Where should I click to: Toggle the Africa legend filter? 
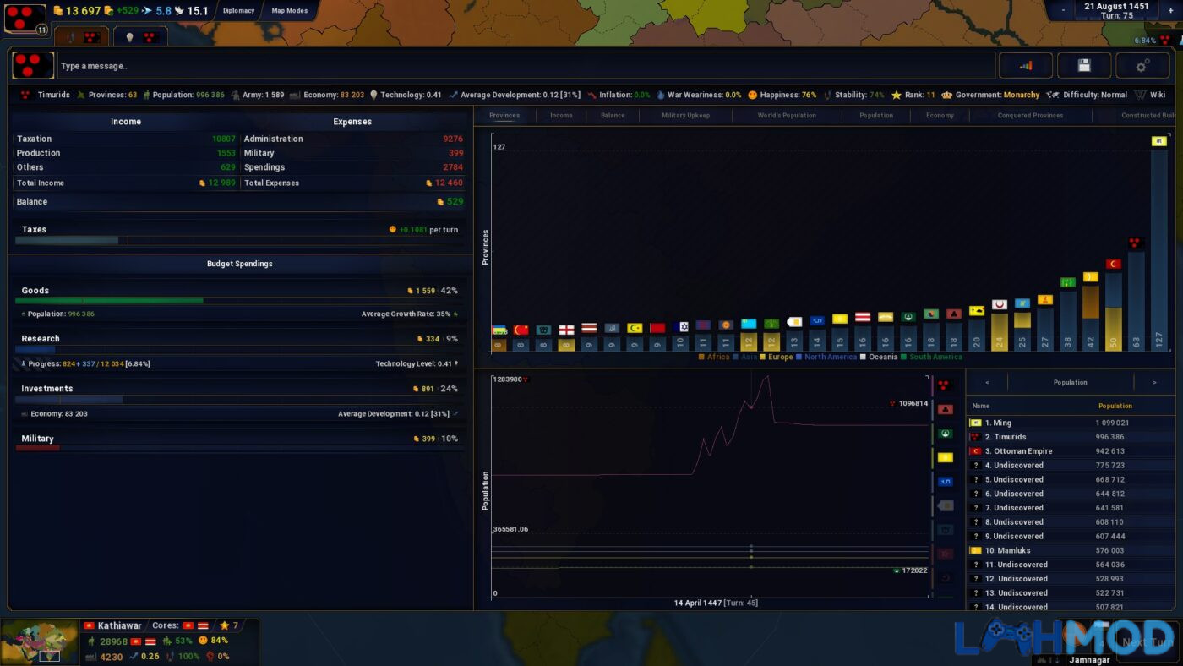tap(714, 357)
